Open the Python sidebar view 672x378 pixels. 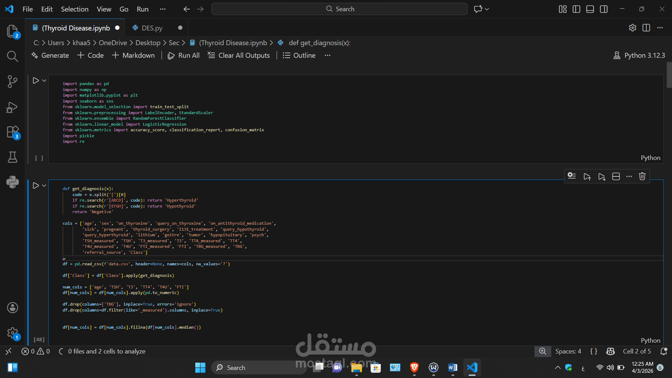coord(13,182)
